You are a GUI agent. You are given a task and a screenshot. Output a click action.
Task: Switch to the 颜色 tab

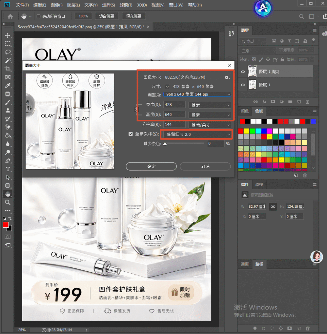coord(245,111)
